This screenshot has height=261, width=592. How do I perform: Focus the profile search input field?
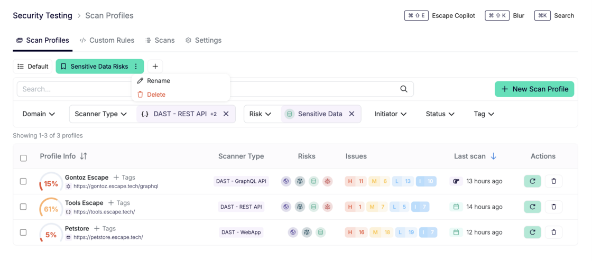click(x=215, y=89)
